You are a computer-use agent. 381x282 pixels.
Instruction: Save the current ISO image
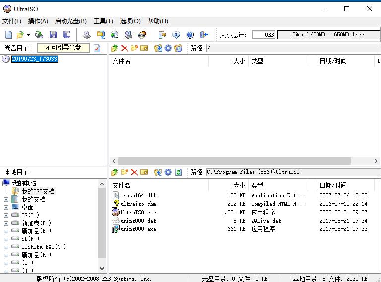[x=53, y=35]
